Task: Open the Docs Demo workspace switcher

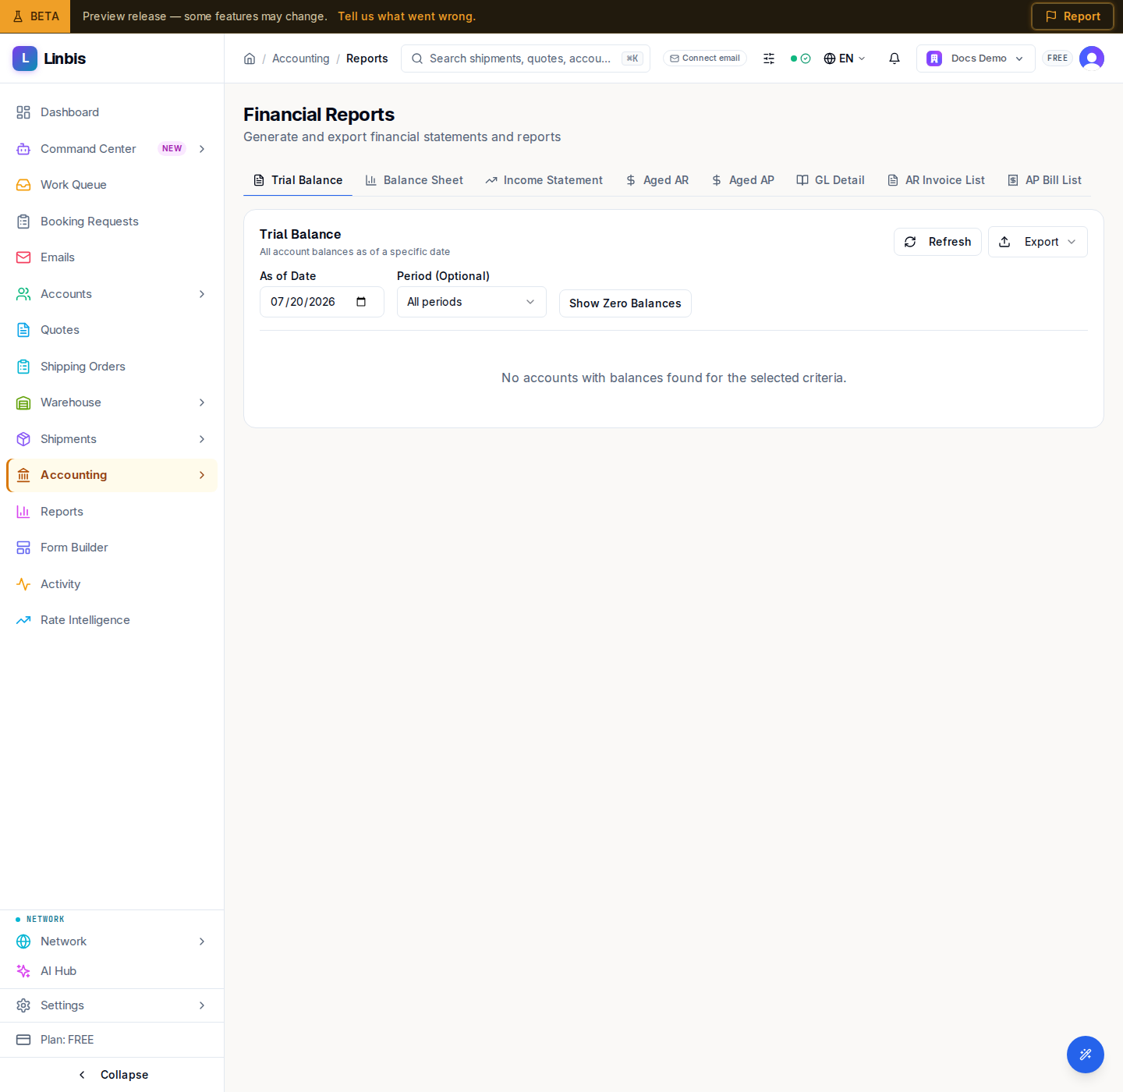Action: click(976, 58)
